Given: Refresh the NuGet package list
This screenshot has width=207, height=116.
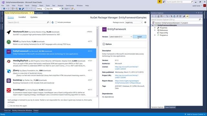Looking at the screenshot, I should tap(52, 22).
